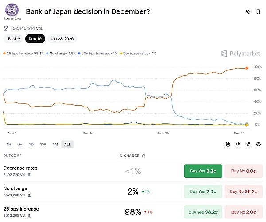Image resolution: width=266 pixels, height=222 pixels.
Task: Click the trophy icon beside the volume
Action: (6, 27)
